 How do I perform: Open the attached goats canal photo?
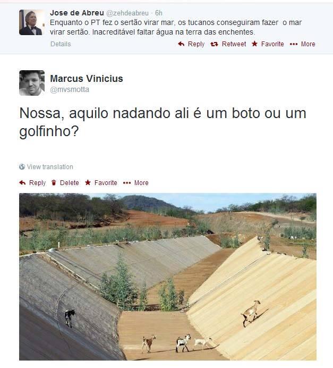[x=168, y=277]
